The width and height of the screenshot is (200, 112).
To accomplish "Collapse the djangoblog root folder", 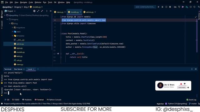I will [x=5, y=15].
